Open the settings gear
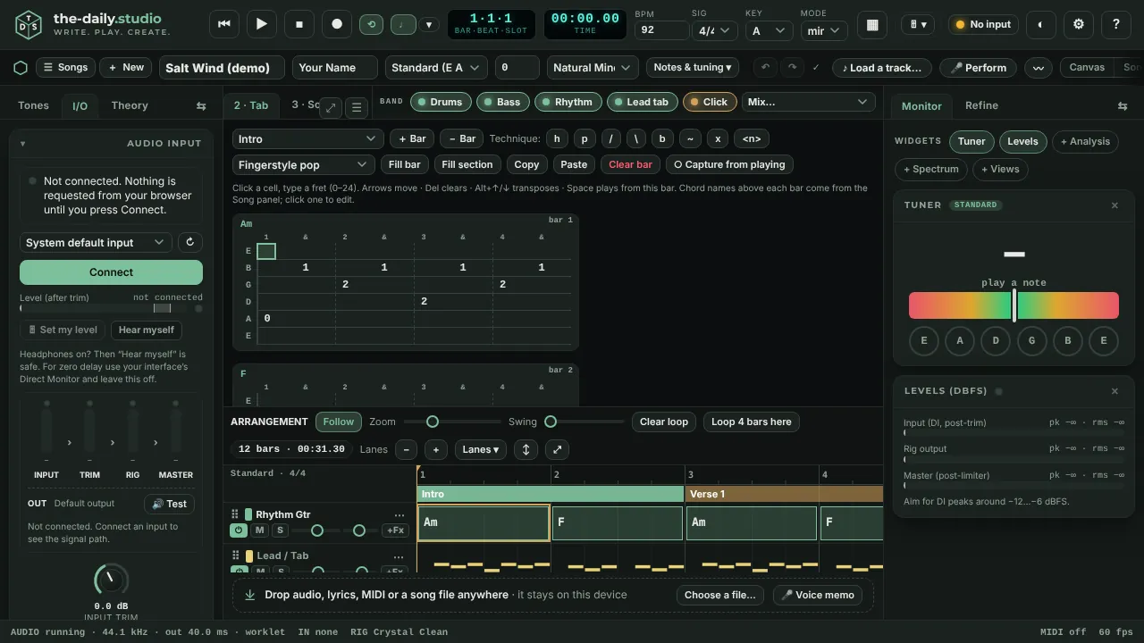The width and height of the screenshot is (1144, 643). (1079, 24)
